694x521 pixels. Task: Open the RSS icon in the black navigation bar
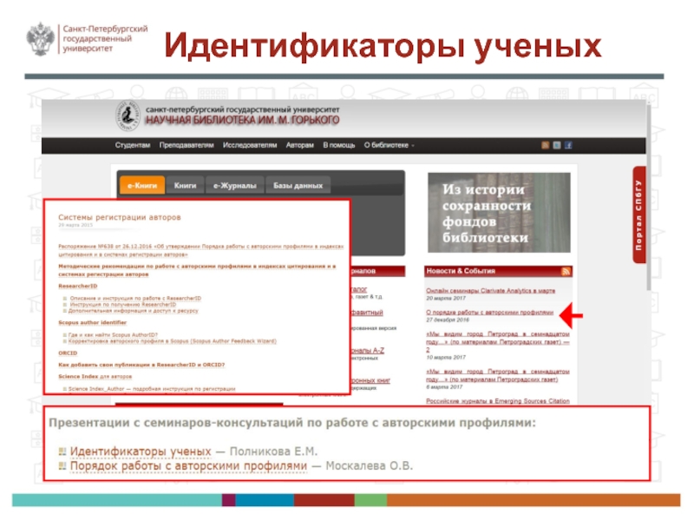[546, 145]
